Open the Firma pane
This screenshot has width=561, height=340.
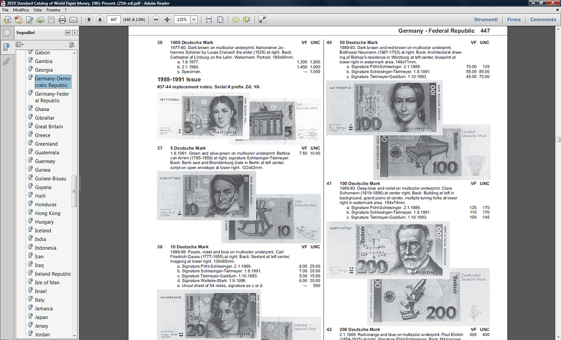(x=514, y=20)
